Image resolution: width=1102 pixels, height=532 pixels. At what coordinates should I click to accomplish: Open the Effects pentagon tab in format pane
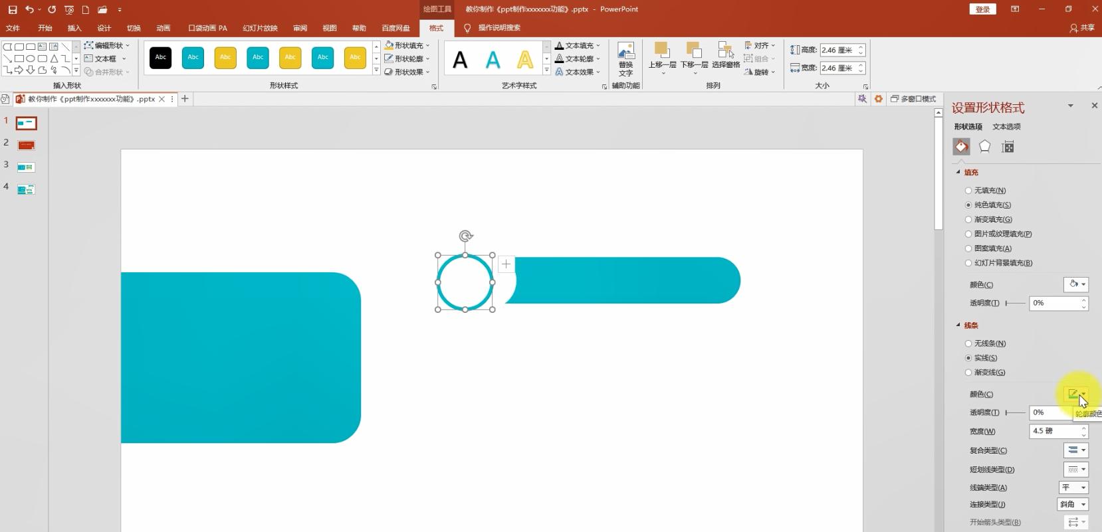[x=984, y=147]
